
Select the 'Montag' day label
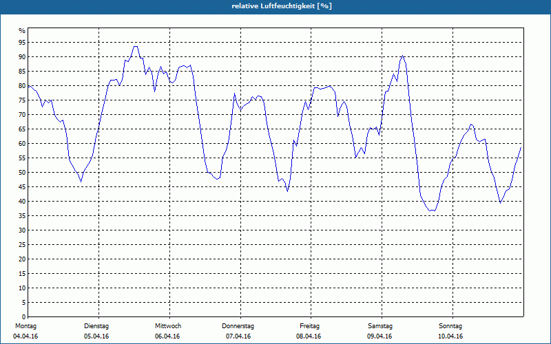pos(25,326)
